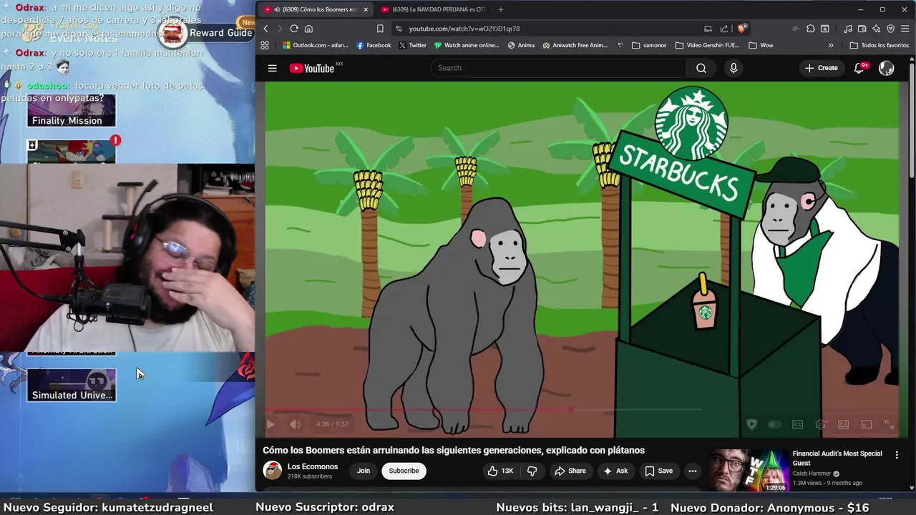
Task: Open the vamonos bookmarks folder
Action: 649,45
